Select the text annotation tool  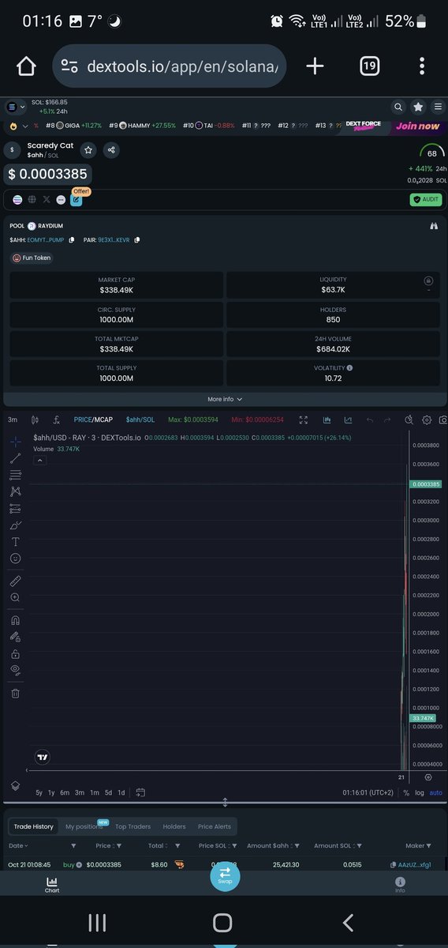pos(15,542)
